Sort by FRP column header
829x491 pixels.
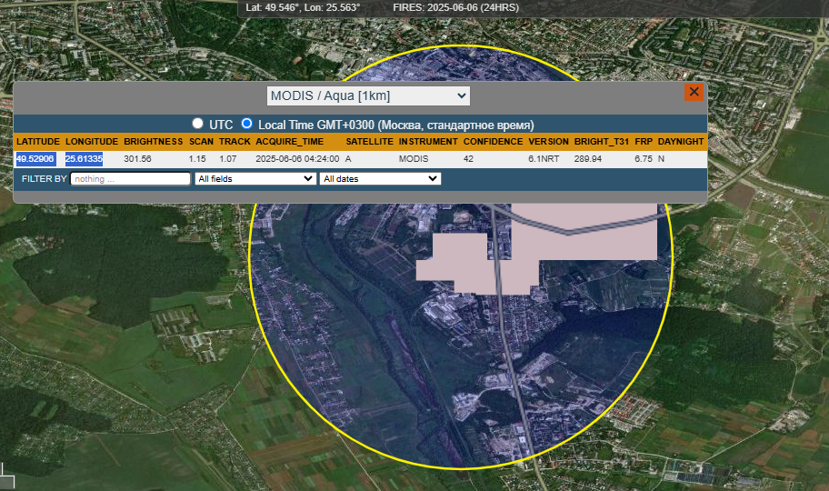pyautogui.click(x=644, y=142)
